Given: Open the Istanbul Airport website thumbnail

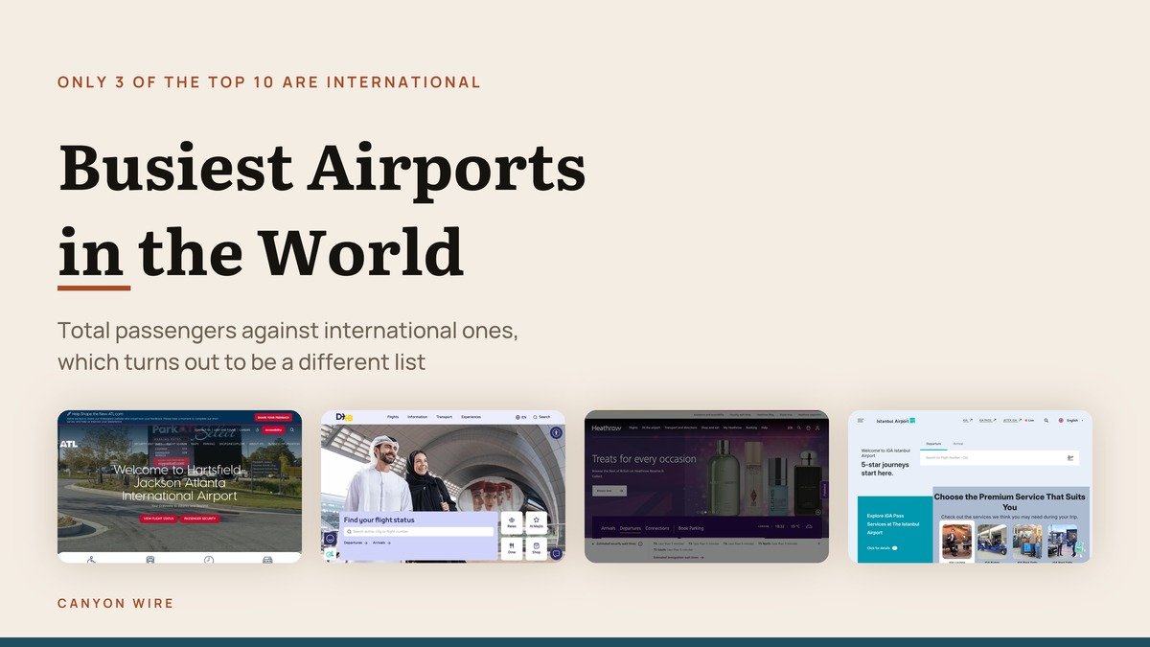Looking at the screenshot, I should point(970,486).
